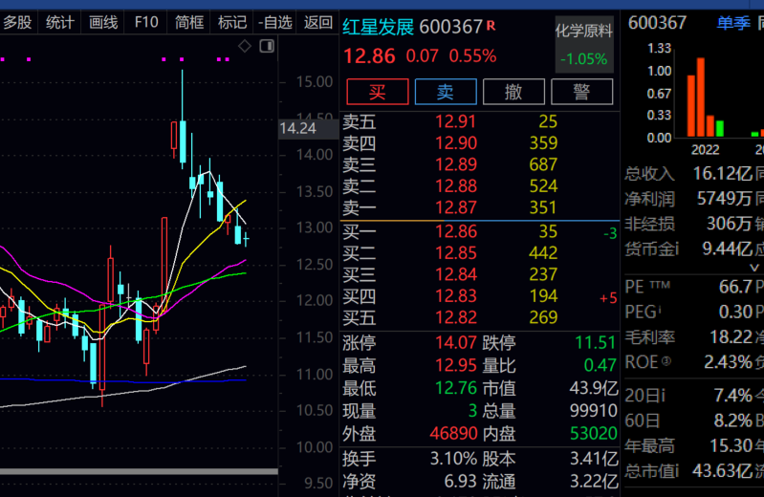Select the 卖五 price 12.91
Screen dimensions: 764x497
coord(455,121)
